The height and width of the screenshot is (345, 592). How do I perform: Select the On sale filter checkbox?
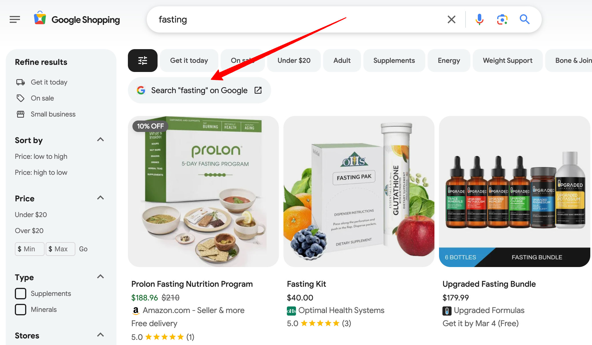click(x=42, y=98)
